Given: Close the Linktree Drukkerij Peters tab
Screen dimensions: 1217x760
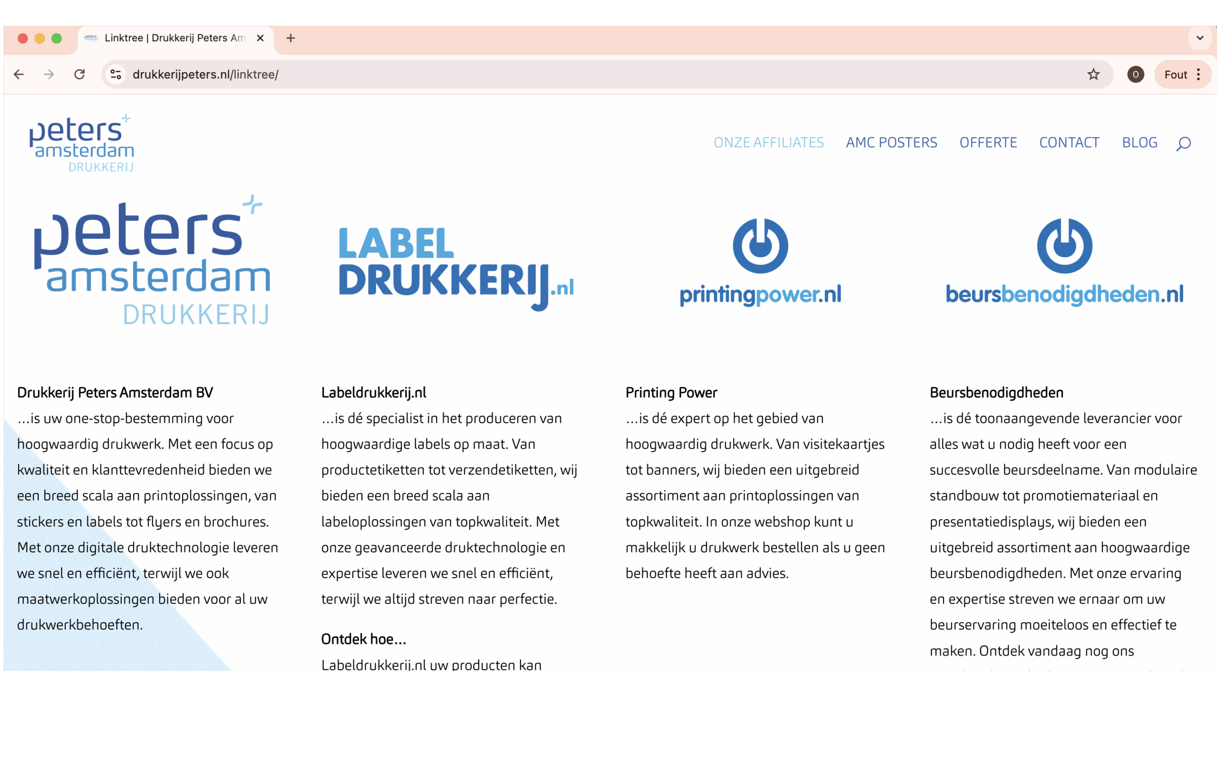Looking at the screenshot, I should click(260, 38).
